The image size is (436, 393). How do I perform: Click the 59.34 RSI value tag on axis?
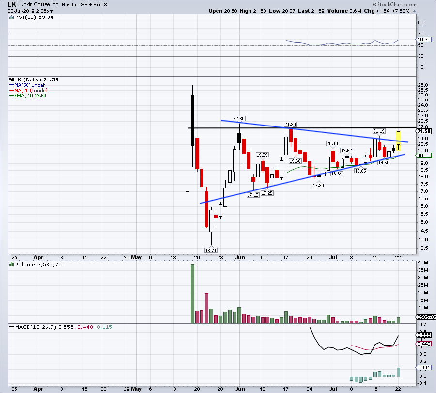click(x=424, y=40)
